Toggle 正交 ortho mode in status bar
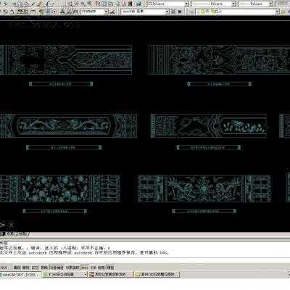Image resolution: width=290 pixels, height=290 pixels. (35, 268)
